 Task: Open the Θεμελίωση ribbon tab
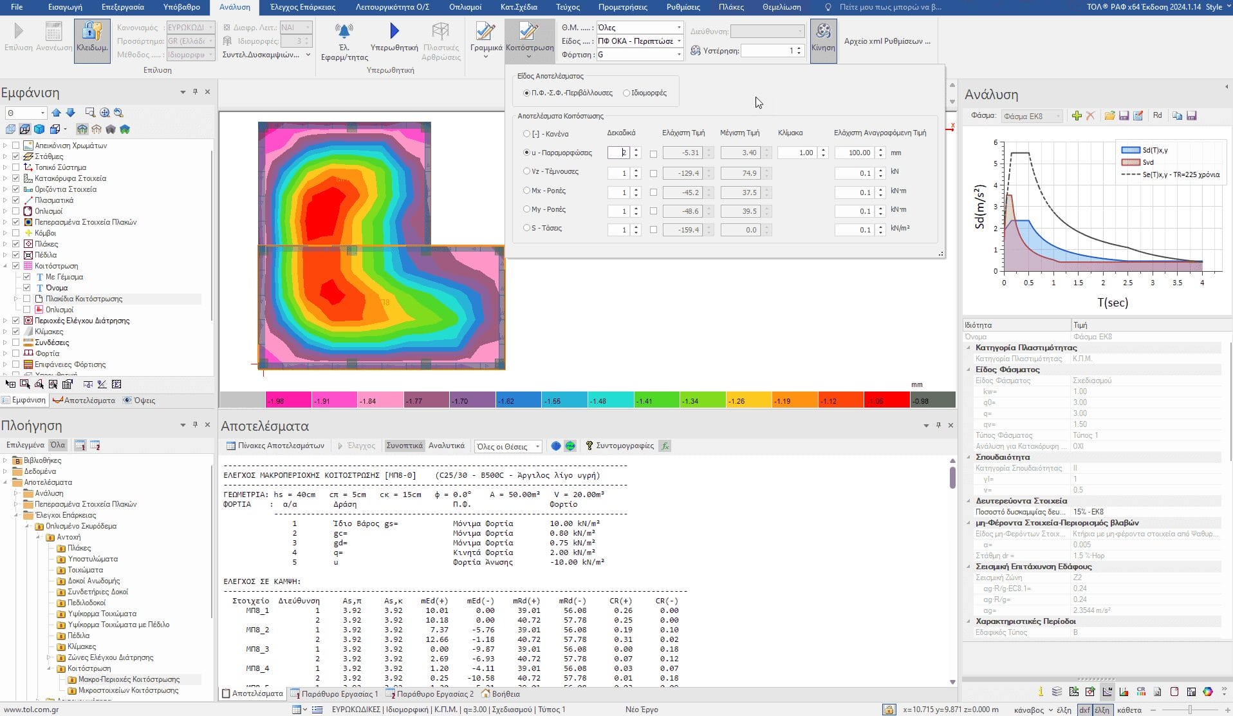781,7
